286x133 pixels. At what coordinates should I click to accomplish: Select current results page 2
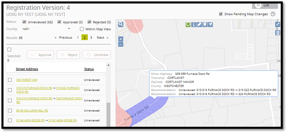tap(85, 37)
